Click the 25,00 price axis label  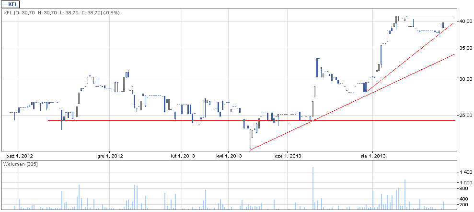[465, 116]
